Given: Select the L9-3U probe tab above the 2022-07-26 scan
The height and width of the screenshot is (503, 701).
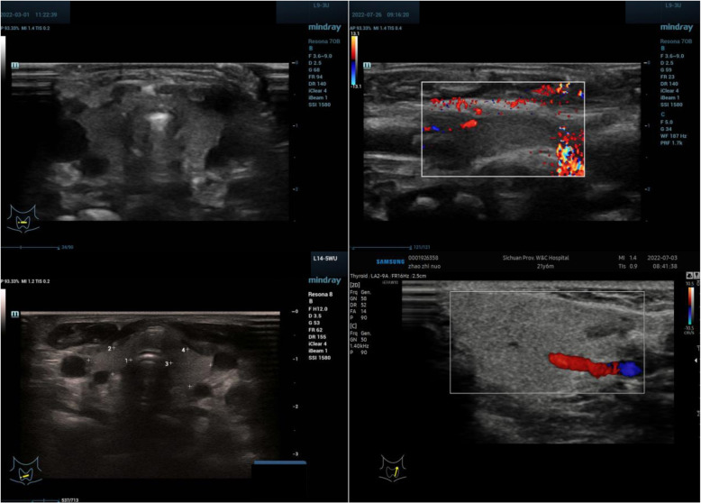Looking at the screenshot, I should pos(662,12).
